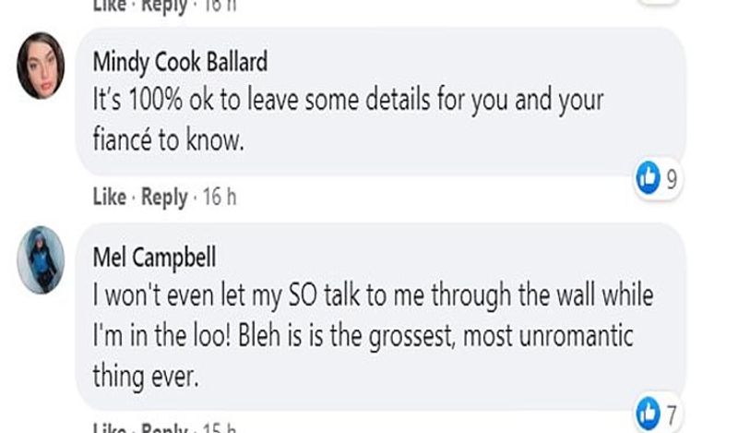Click Mindy's comment text about fiancé details
Viewport: 738px width, 433px height.
(x=348, y=120)
